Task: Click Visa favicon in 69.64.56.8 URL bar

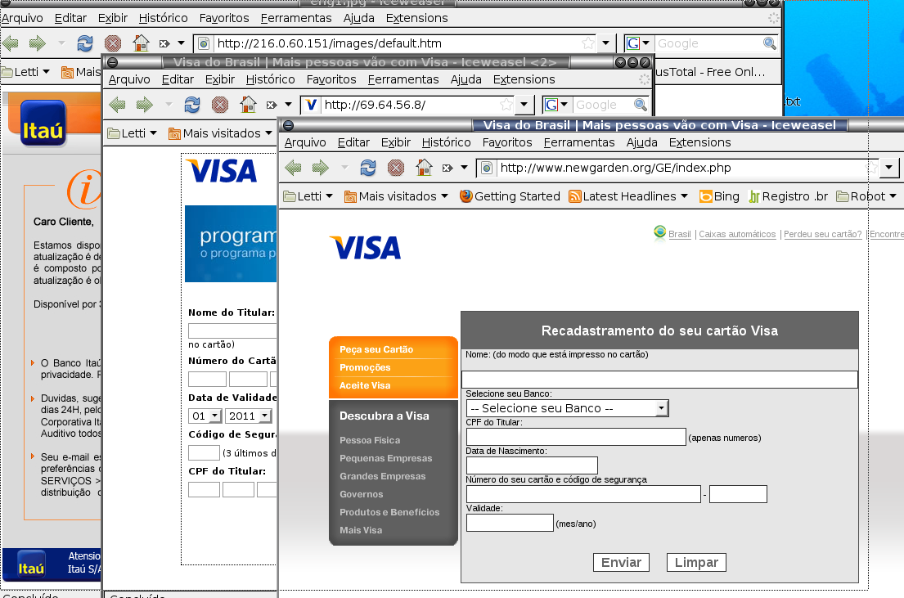Action: click(311, 105)
